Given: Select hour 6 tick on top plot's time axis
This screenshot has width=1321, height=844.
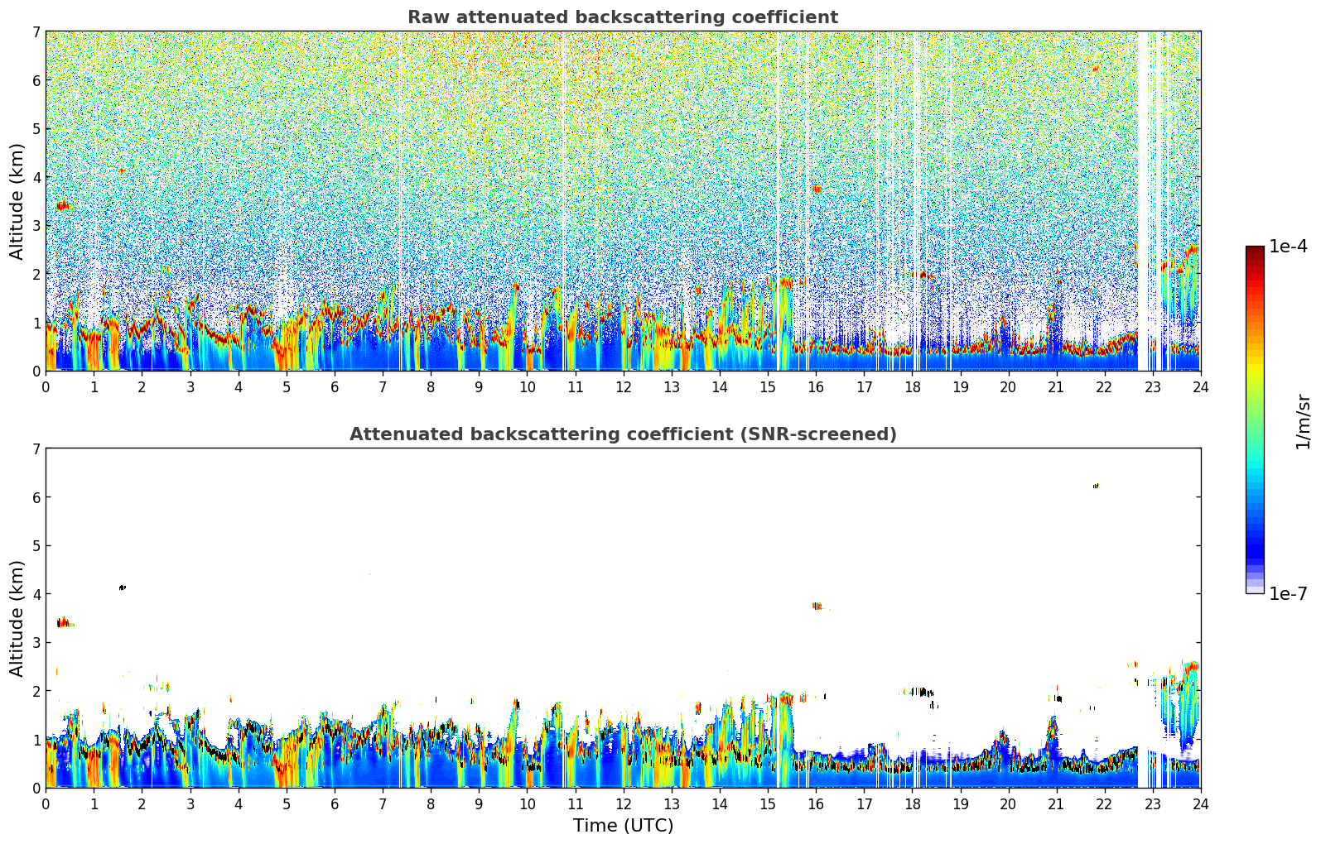Looking at the screenshot, I should [335, 386].
